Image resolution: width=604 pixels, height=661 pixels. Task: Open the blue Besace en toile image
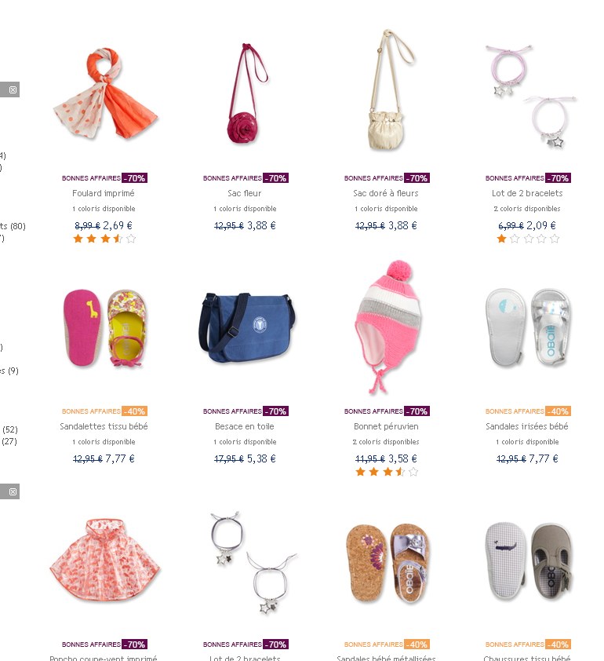point(247,328)
